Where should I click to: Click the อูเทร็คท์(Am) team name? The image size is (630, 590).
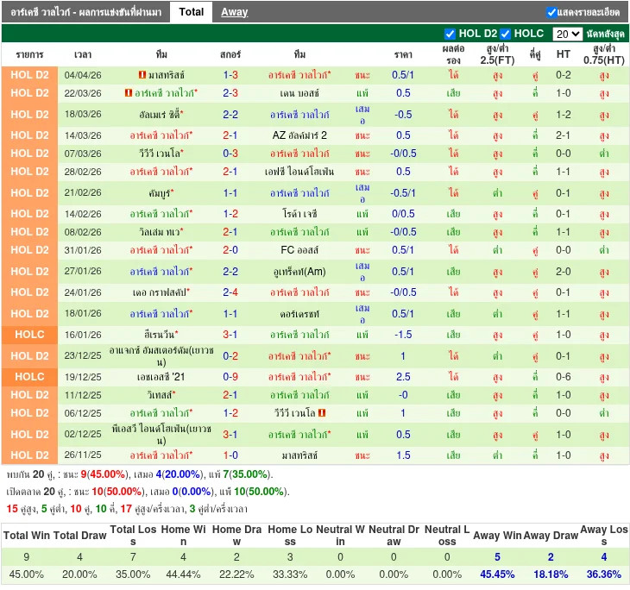pyautogui.click(x=299, y=271)
